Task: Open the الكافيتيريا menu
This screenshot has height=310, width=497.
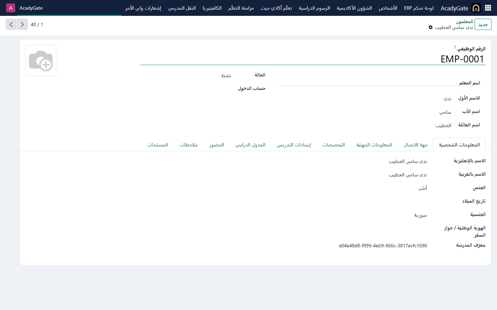Action: tap(212, 8)
